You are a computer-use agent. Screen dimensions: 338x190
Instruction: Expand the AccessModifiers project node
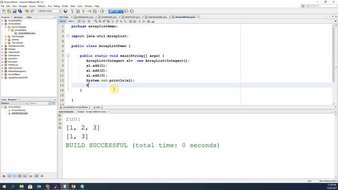[x=3, y=21]
